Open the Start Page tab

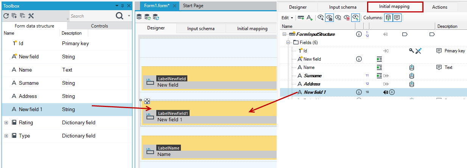(x=193, y=6)
